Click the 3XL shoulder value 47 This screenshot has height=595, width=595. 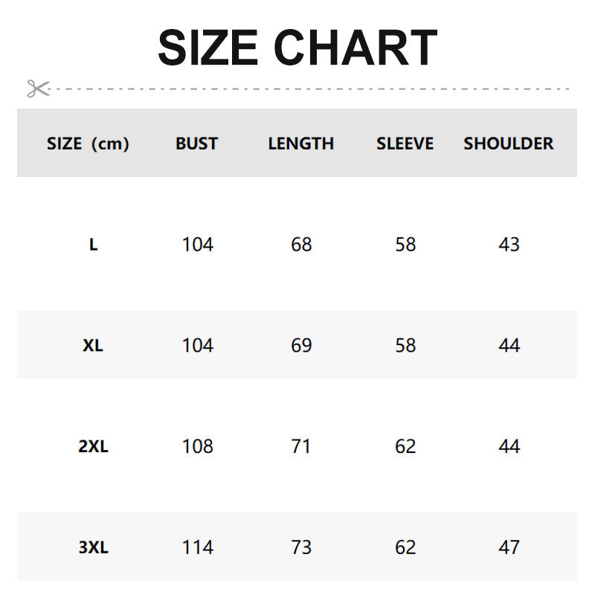[509, 548]
